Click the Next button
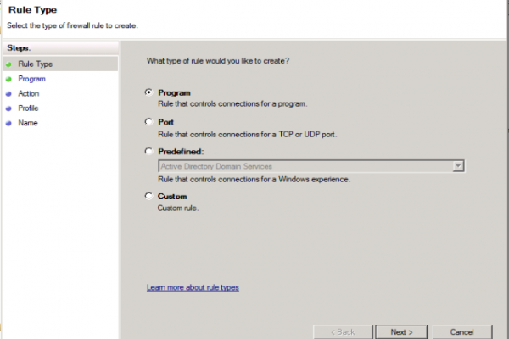Screen dimensions: 509x339 click(x=401, y=332)
